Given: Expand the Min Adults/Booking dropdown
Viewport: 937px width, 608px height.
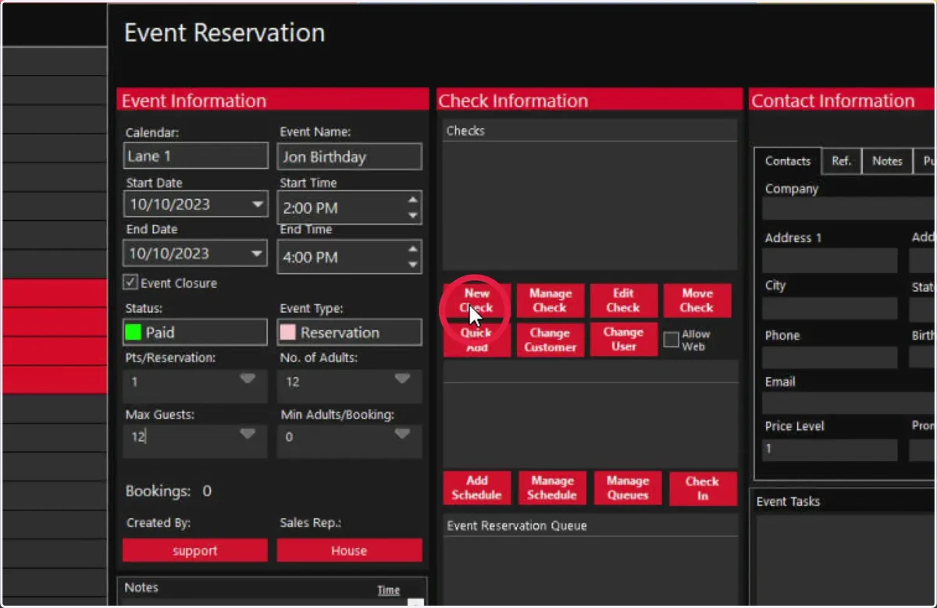Looking at the screenshot, I should point(402,434).
